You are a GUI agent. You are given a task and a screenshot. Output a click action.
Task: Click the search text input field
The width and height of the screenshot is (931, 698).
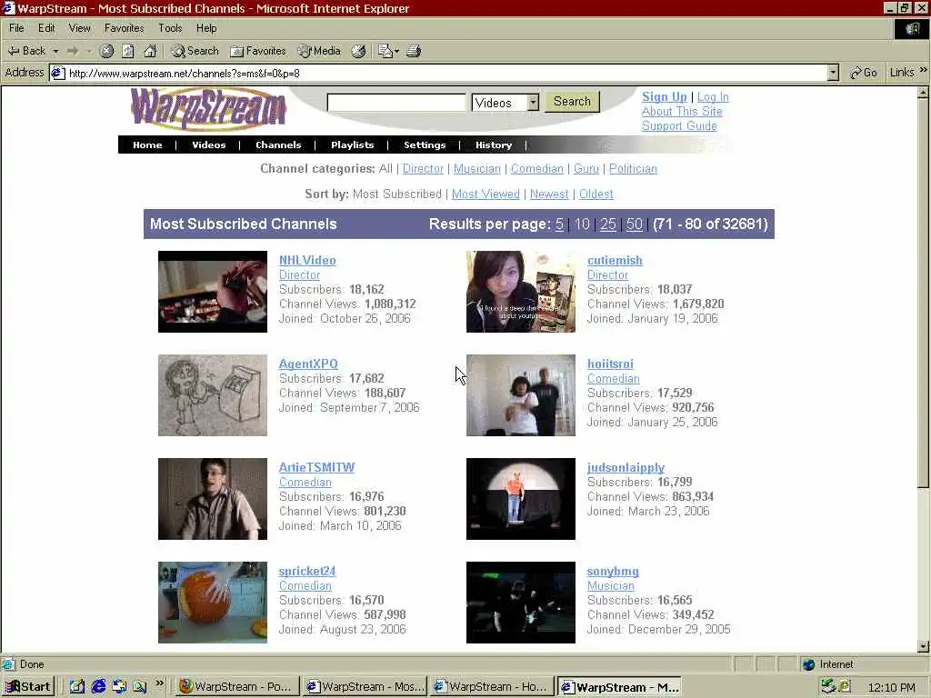click(x=396, y=102)
